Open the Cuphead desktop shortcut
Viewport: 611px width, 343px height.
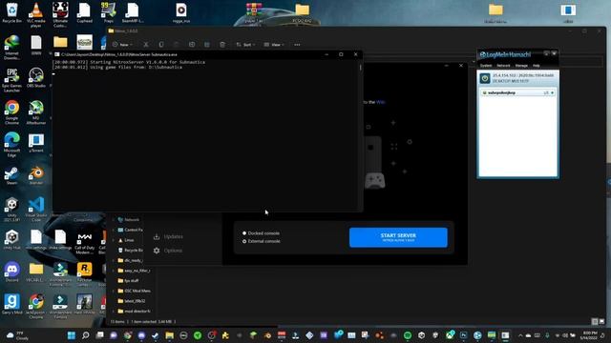click(x=84, y=12)
